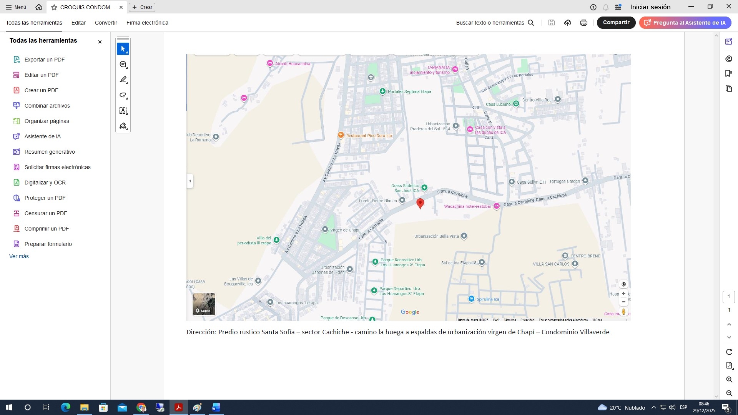Open the bookmarks panel on right sidebar

(x=729, y=73)
